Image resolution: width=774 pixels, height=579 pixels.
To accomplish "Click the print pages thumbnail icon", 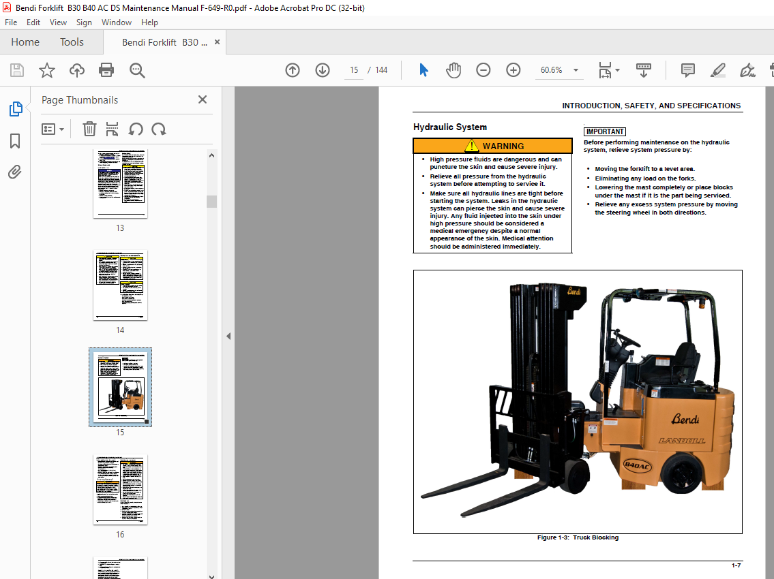I will click(x=112, y=129).
